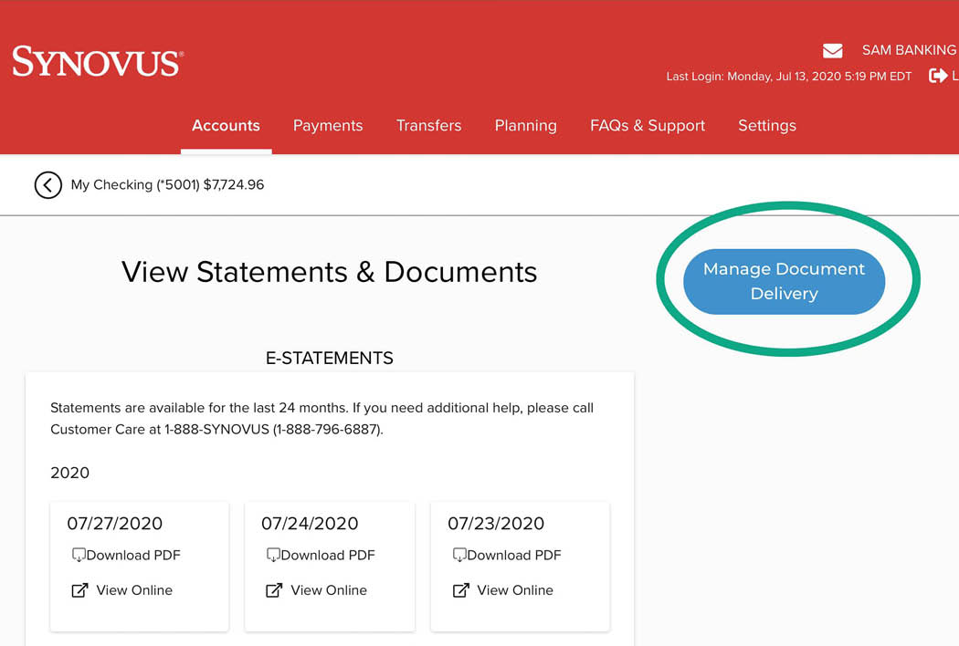This screenshot has width=959, height=646.
Task: Click the external-link icon under 07/27/2020
Action: [79, 590]
